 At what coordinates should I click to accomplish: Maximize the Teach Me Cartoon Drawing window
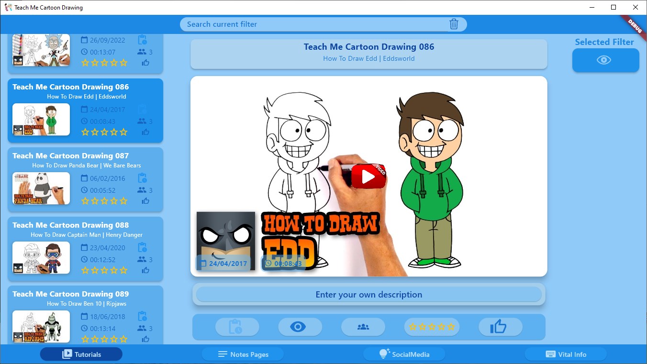tap(614, 7)
